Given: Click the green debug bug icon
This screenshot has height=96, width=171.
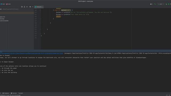Looking at the screenshot, I should (x=169, y=4).
